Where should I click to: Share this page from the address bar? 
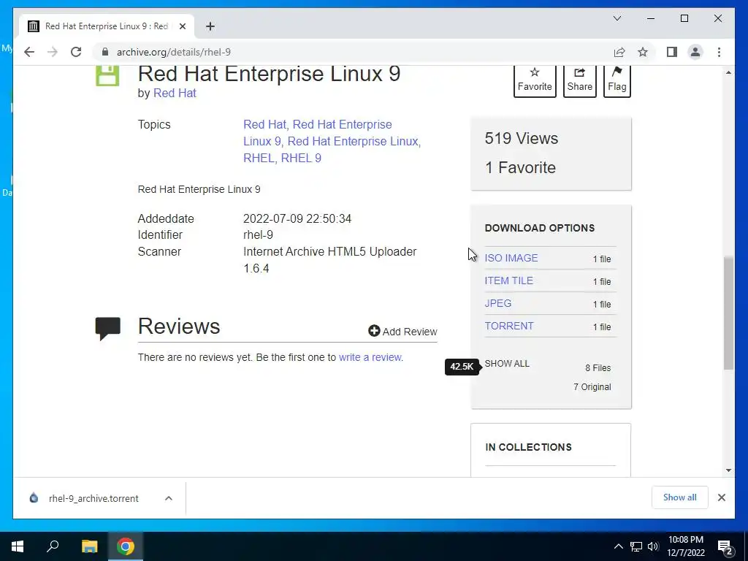619,52
